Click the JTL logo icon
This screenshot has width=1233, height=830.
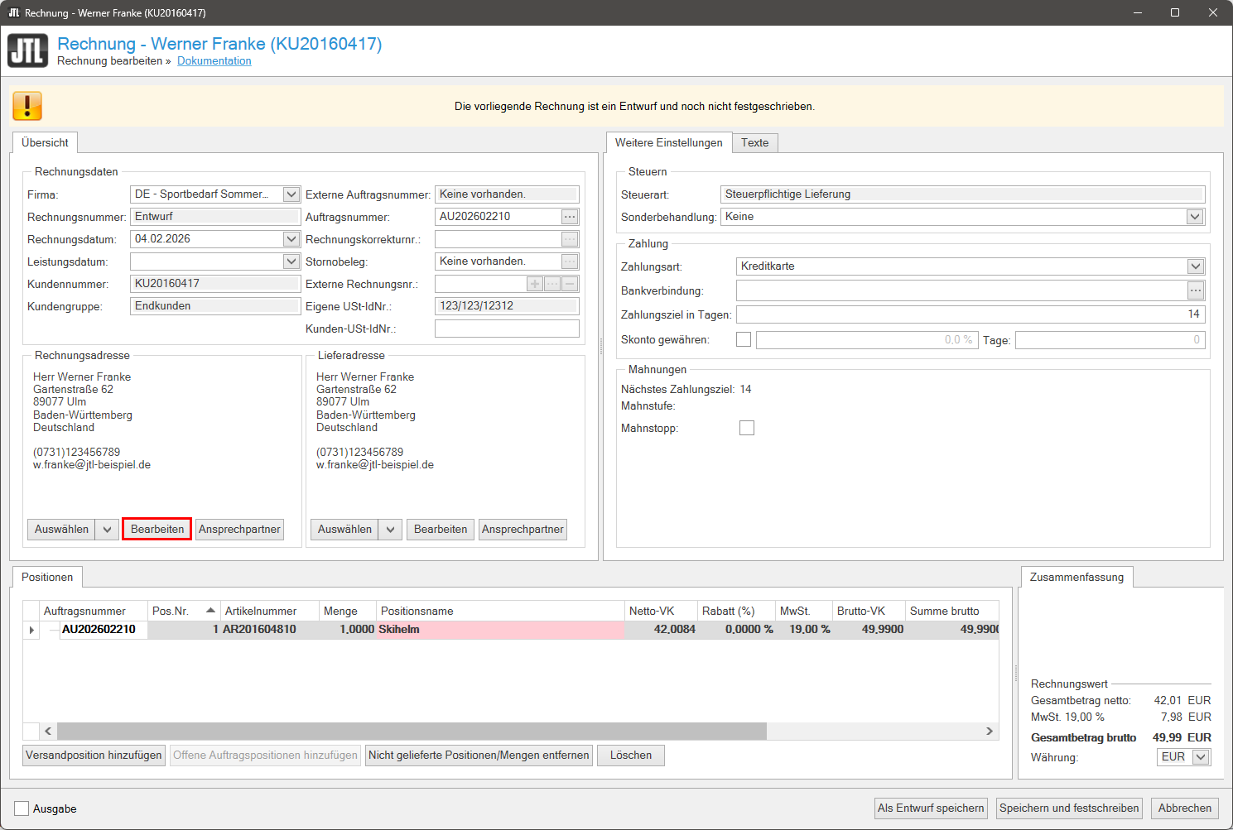pyautogui.click(x=28, y=50)
